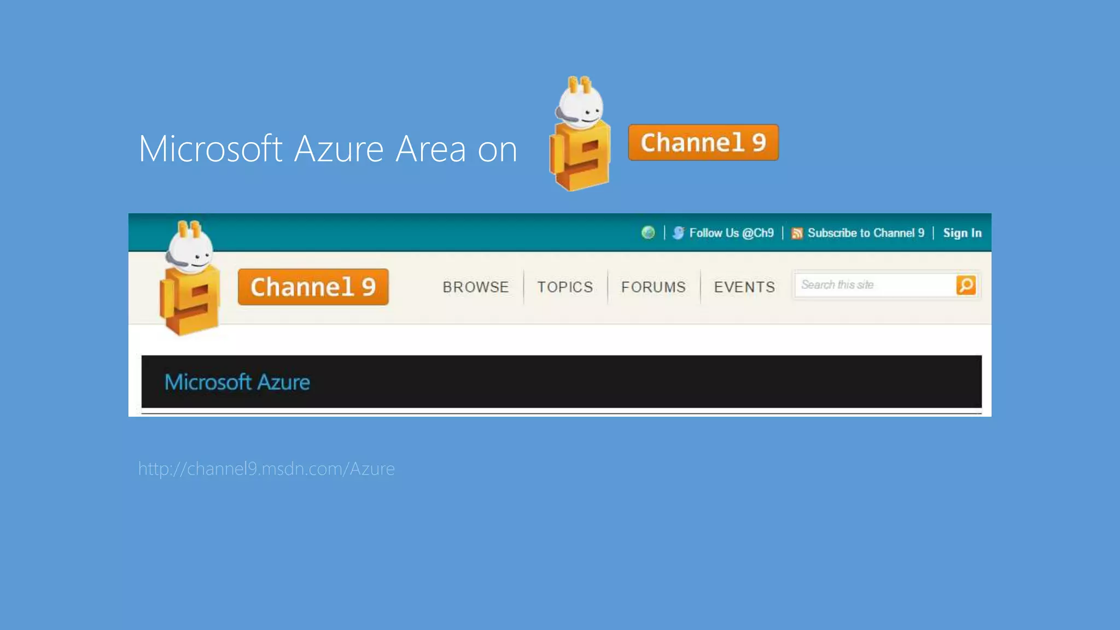Open the FORUMS menu
This screenshot has height=630, width=1120.
pyautogui.click(x=654, y=287)
